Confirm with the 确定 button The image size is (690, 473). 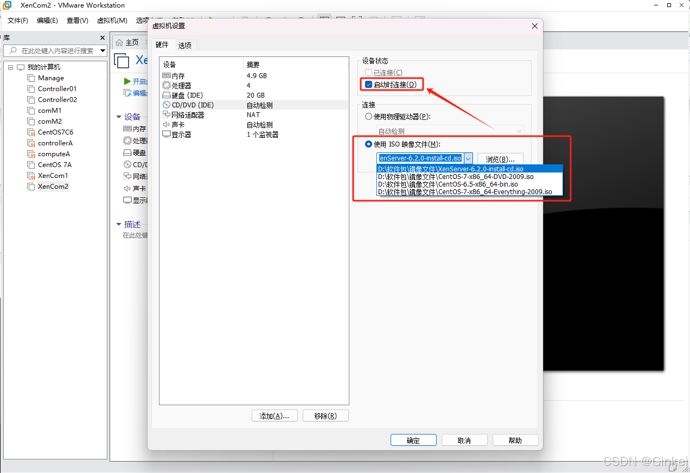pos(413,440)
